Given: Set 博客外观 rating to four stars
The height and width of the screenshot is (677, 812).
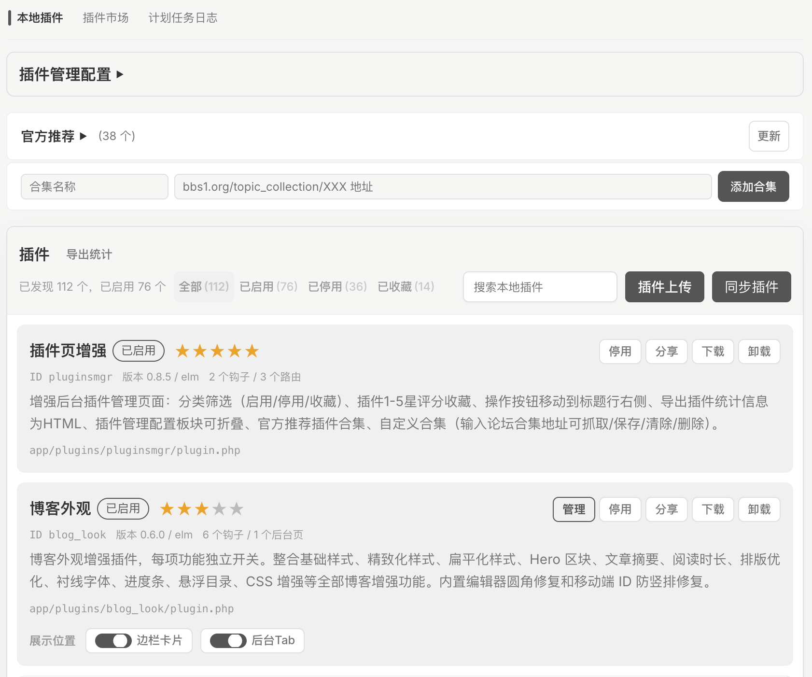Looking at the screenshot, I should point(219,509).
